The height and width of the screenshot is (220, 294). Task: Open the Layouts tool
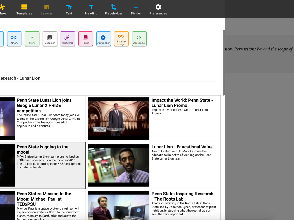click(x=47, y=9)
